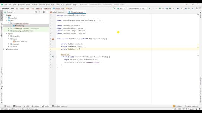
Task: Open the Refactor menu
Action: point(42,5)
